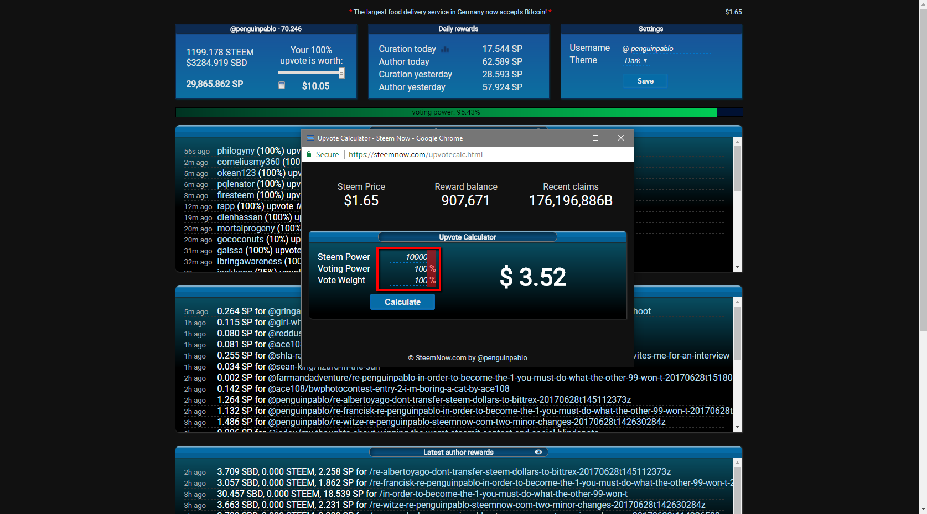Image resolution: width=927 pixels, height=514 pixels.
Task: Click the green padlock icon in the address bar
Action: point(309,154)
